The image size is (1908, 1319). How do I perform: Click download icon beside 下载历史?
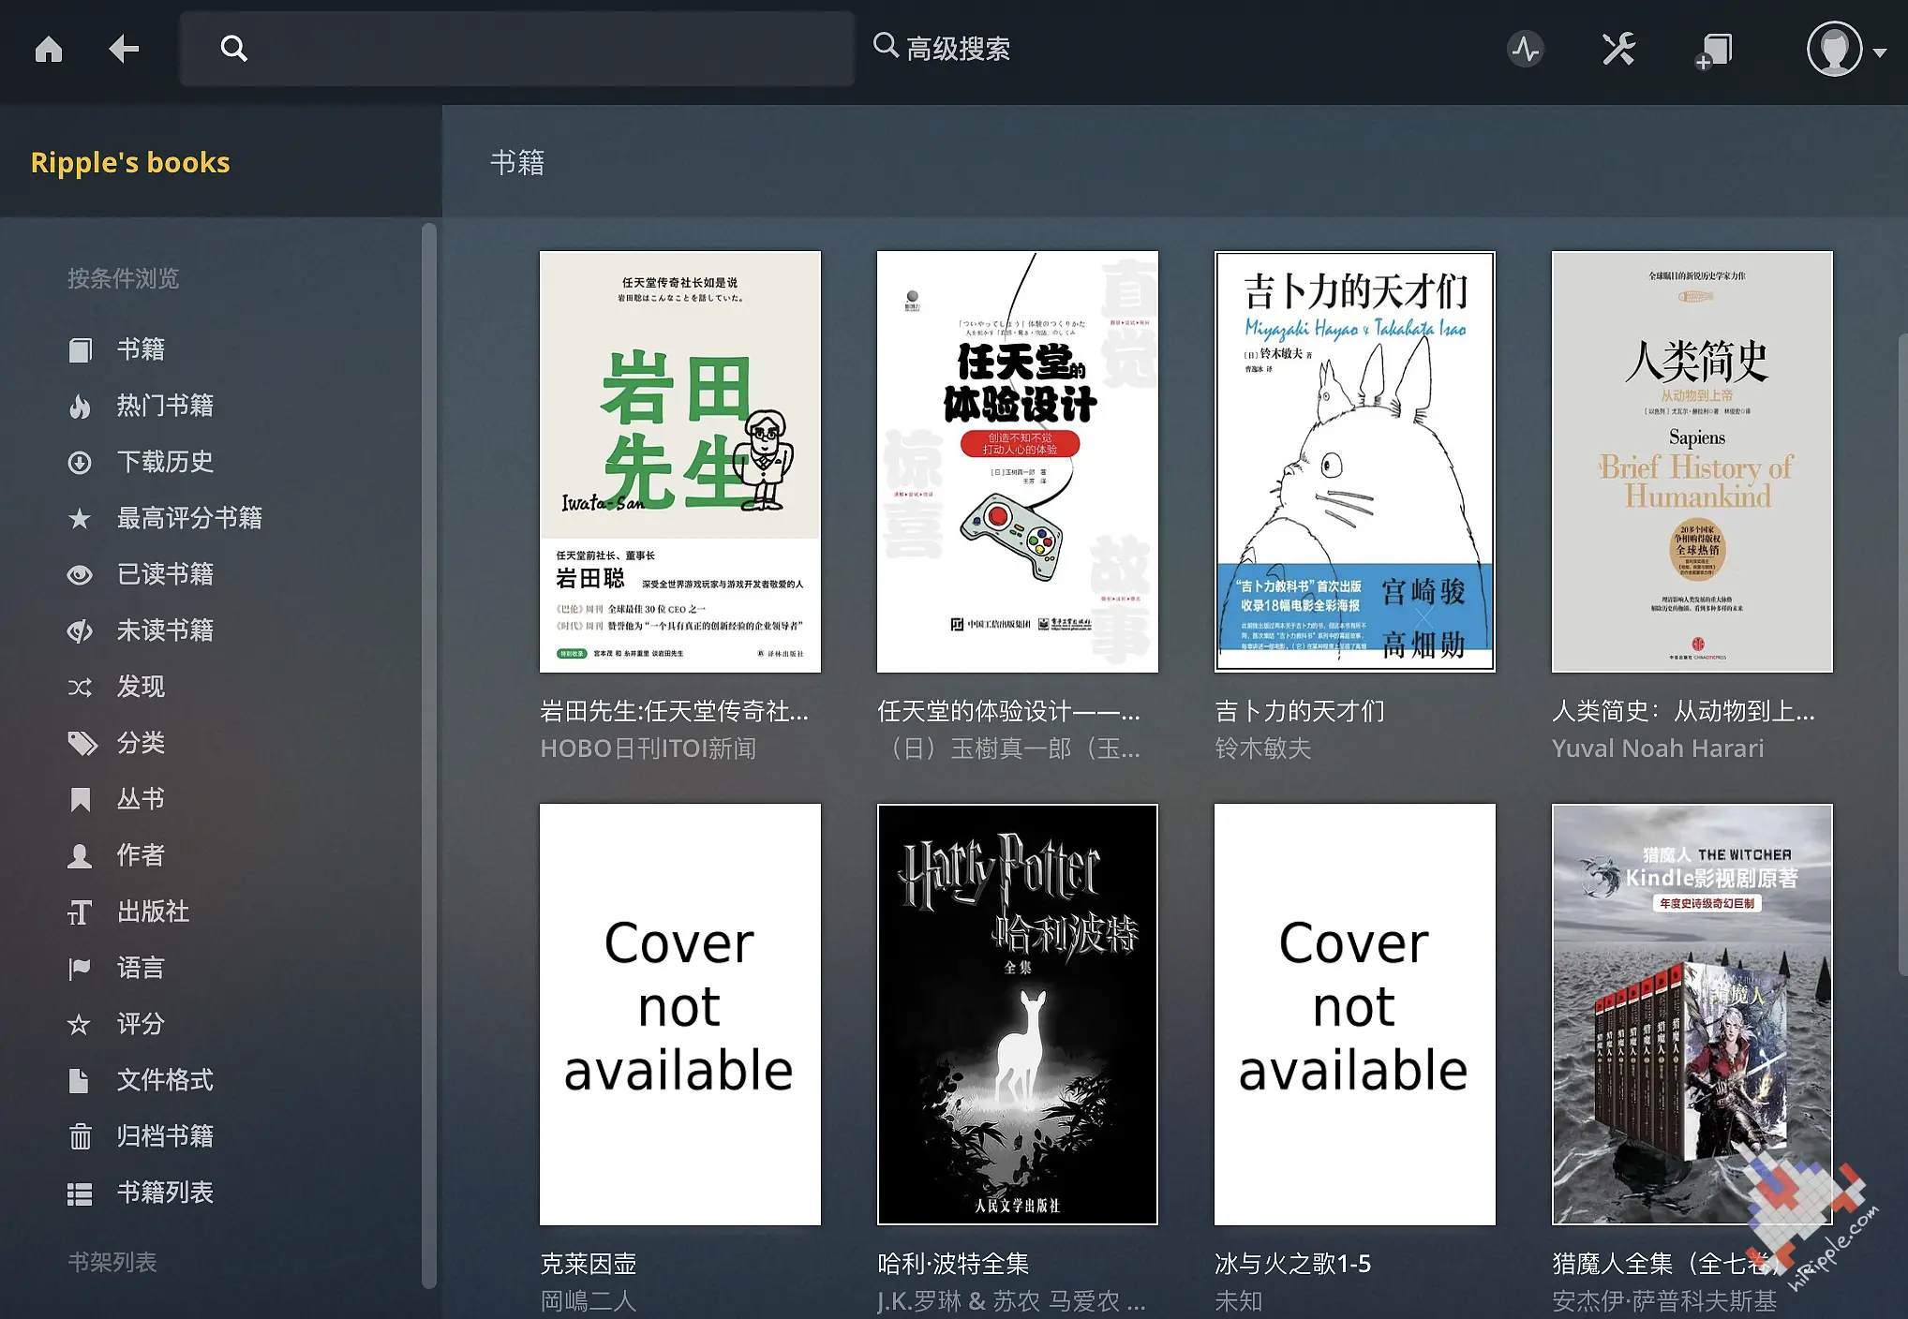click(x=81, y=462)
